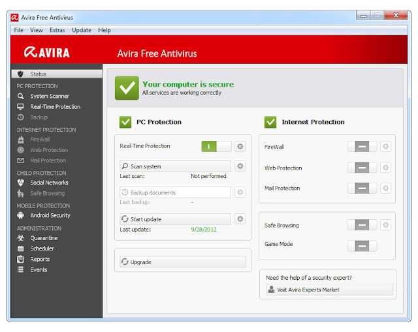Open the Update menu
Viewport: 418px width, 332px height.
(82, 30)
